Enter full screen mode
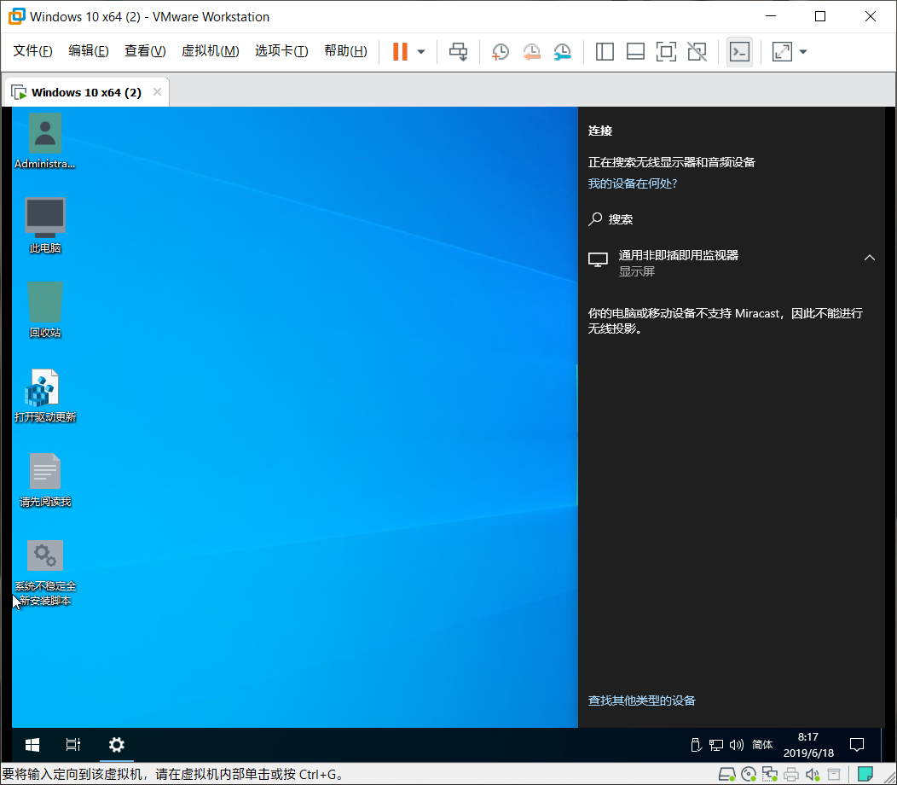Screen dimensions: 897x785 (x=667, y=51)
